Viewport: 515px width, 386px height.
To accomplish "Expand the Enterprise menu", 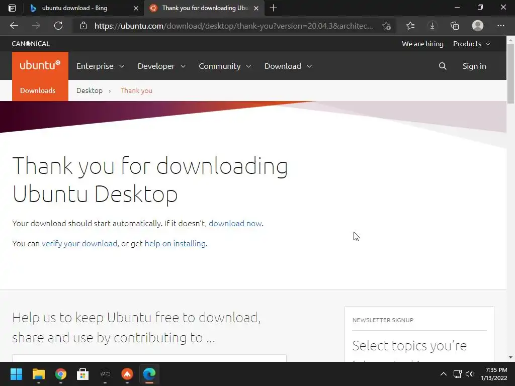I will (x=100, y=66).
